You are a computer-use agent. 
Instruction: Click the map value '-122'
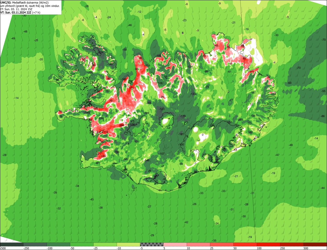coord(126,159)
